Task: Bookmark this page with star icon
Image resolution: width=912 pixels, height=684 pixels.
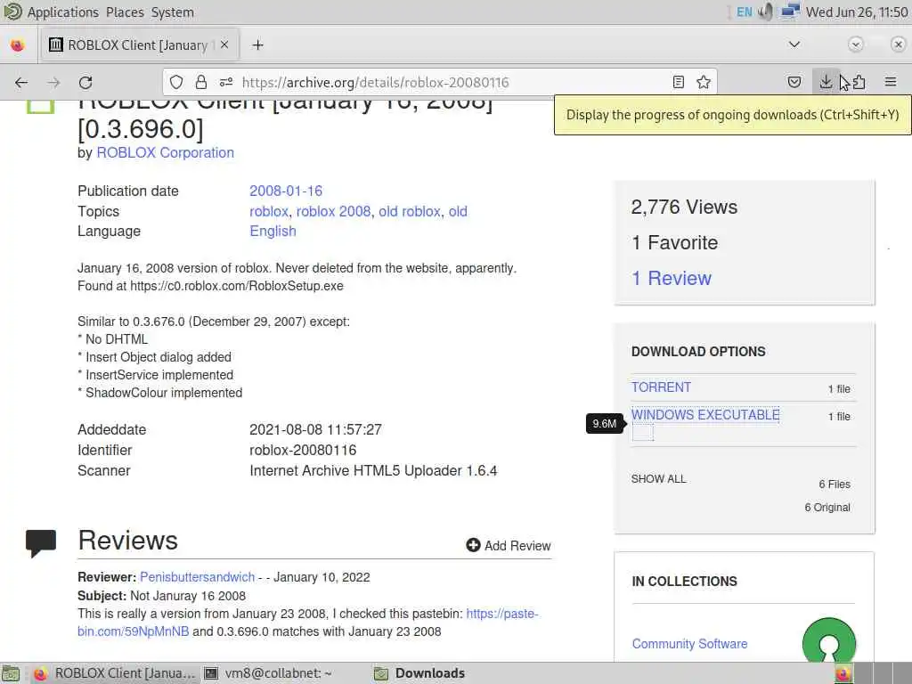Action: [x=704, y=82]
